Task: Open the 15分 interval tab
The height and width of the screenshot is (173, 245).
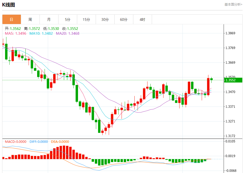Action: (x=86, y=19)
